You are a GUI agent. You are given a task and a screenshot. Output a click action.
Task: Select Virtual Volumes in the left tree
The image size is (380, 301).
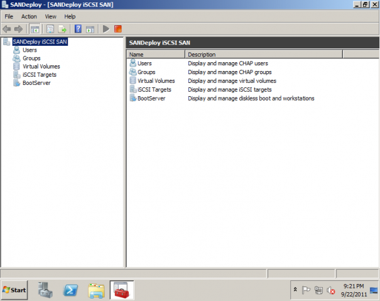[41, 67]
